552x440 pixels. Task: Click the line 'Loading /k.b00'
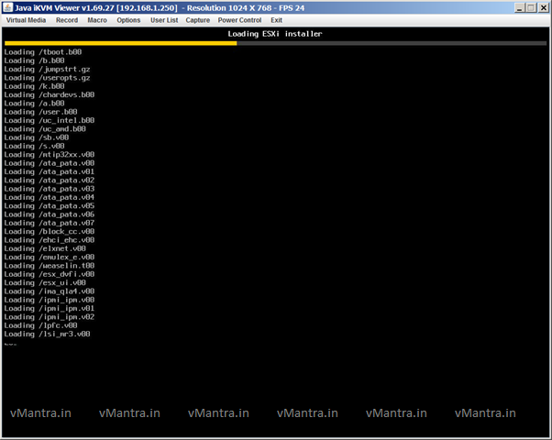pyautogui.click(x=35, y=86)
